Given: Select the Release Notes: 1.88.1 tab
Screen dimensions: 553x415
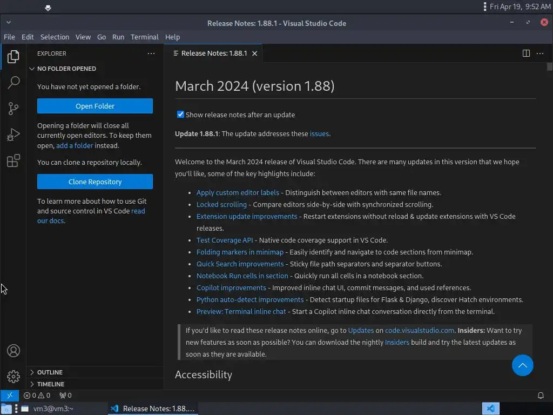Looking at the screenshot, I should click(214, 53).
